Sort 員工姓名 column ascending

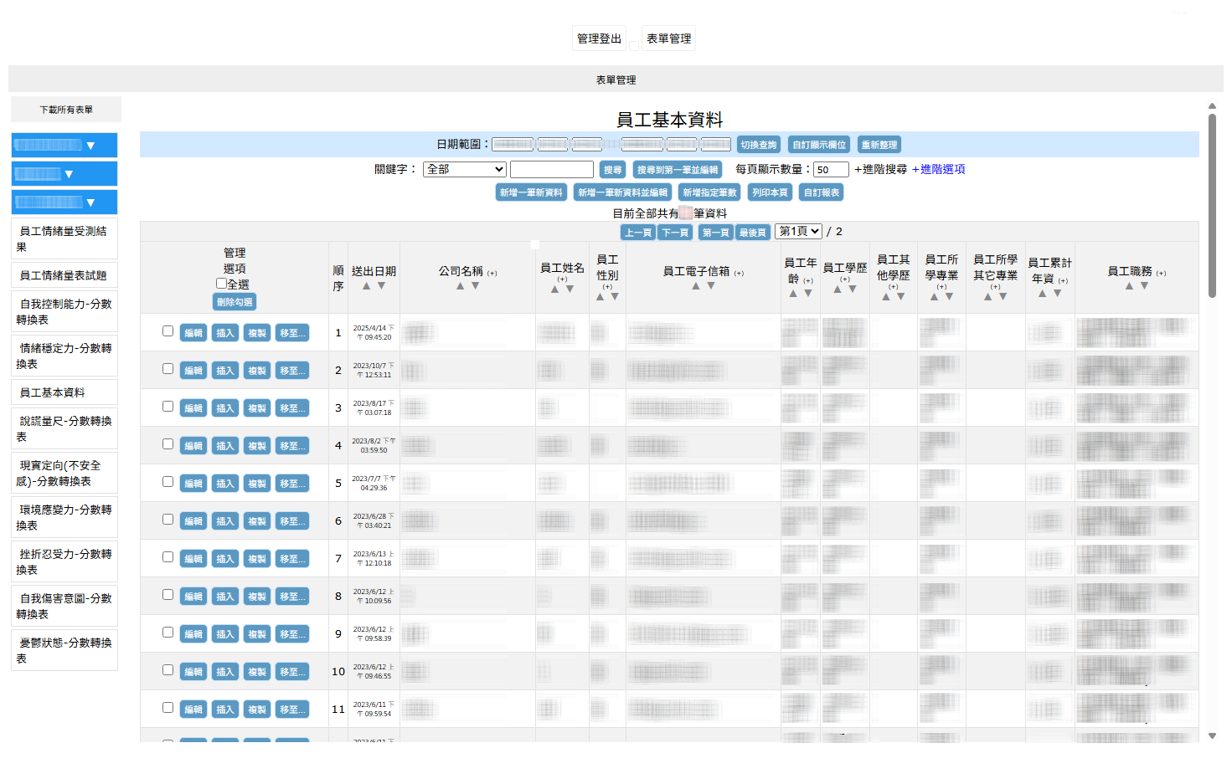554,290
